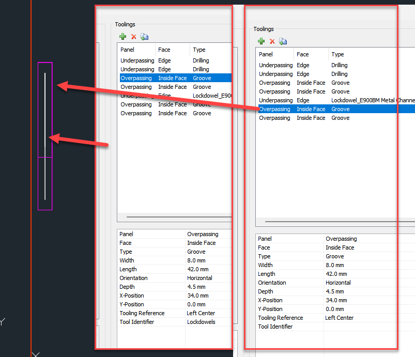This screenshot has height=357, width=415.
Task: Select highlighted Overpassing Groove row in left list
Action: coord(176,78)
